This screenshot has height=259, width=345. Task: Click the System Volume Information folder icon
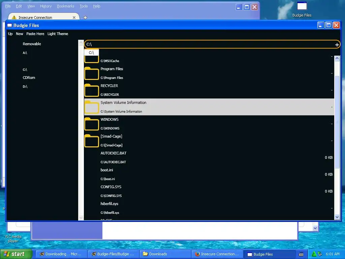[92, 107]
